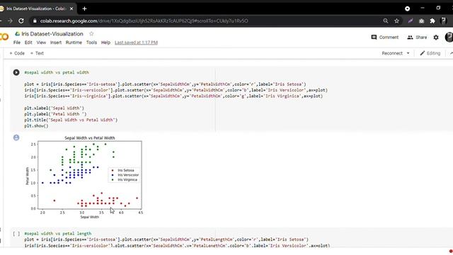Click the green Iris Virginica legend marker
This screenshot has width=453, height=255.
tap(113, 179)
